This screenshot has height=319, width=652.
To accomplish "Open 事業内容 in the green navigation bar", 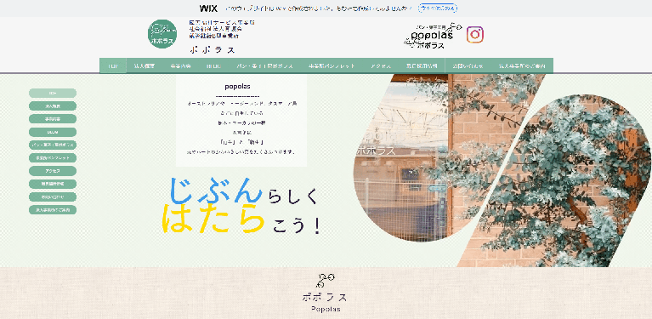I will click(180, 66).
